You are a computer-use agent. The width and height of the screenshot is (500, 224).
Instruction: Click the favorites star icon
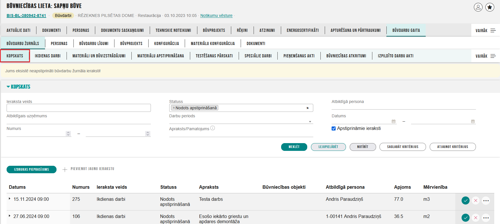pyautogui.click(x=490, y=7)
